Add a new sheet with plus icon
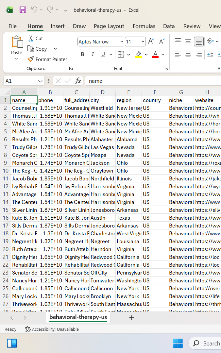Image resolution: width=221 pixels, height=353 pixels. (131, 318)
